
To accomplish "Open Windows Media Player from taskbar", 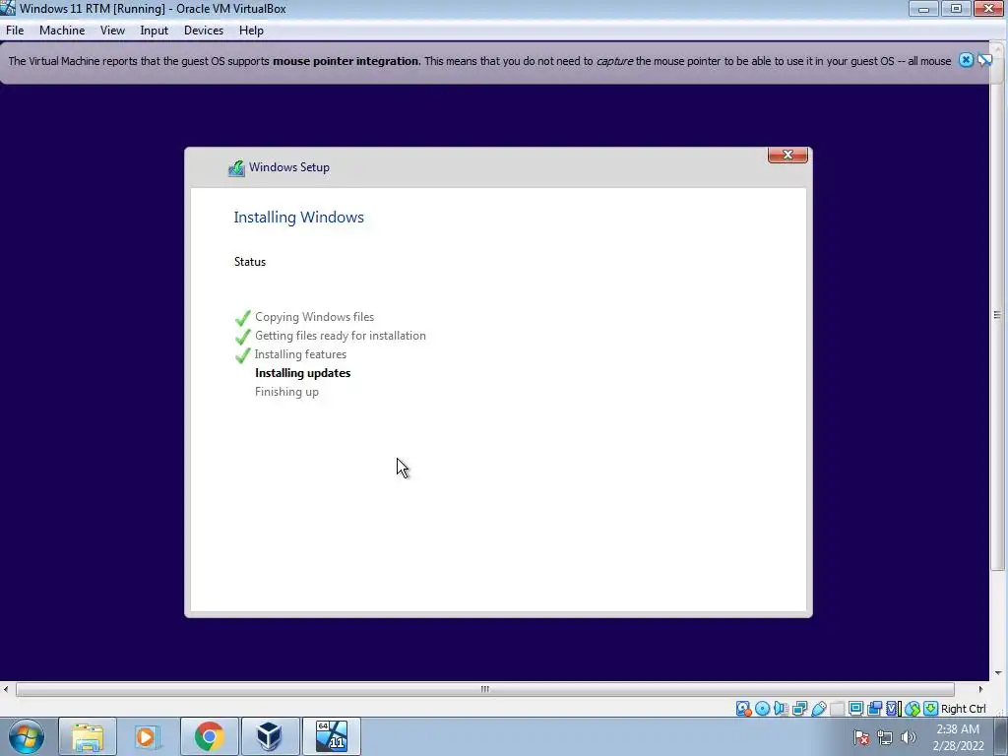I will tap(147, 736).
